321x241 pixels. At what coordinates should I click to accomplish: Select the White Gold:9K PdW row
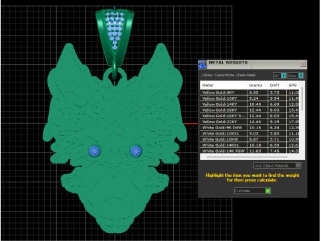click(249, 128)
